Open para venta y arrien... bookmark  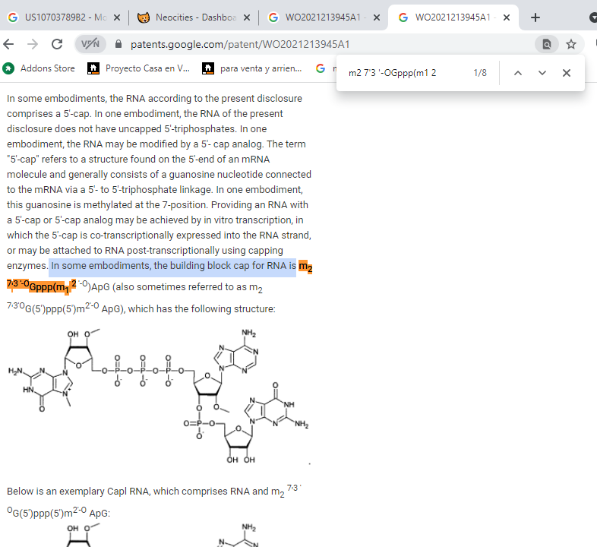tap(252, 68)
